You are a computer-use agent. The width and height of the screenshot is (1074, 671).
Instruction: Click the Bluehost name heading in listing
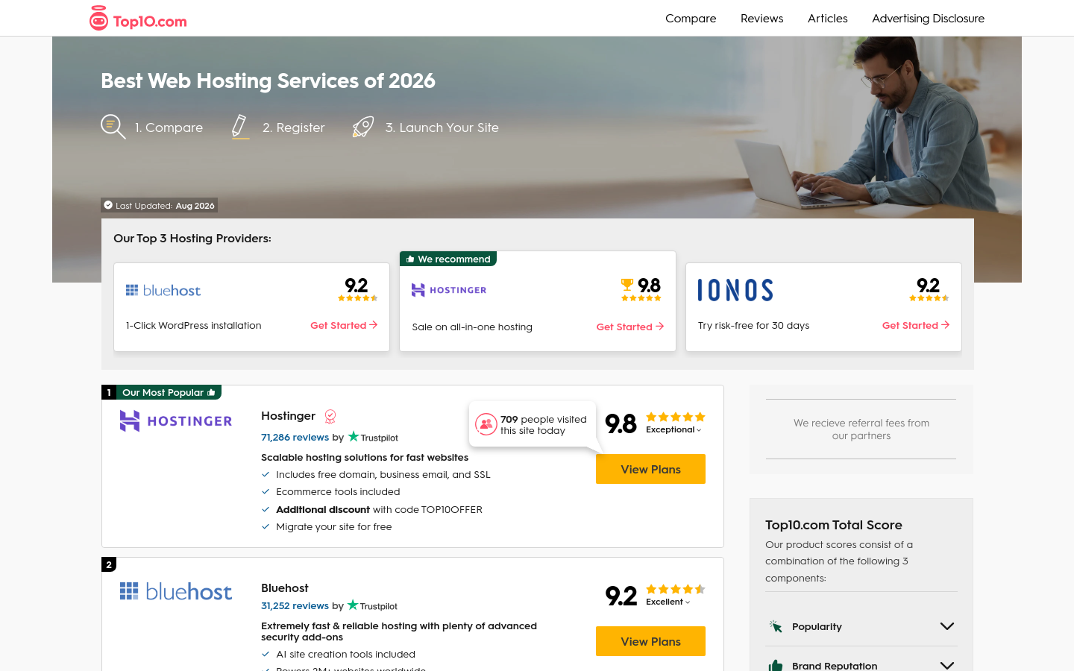(x=284, y=588)
